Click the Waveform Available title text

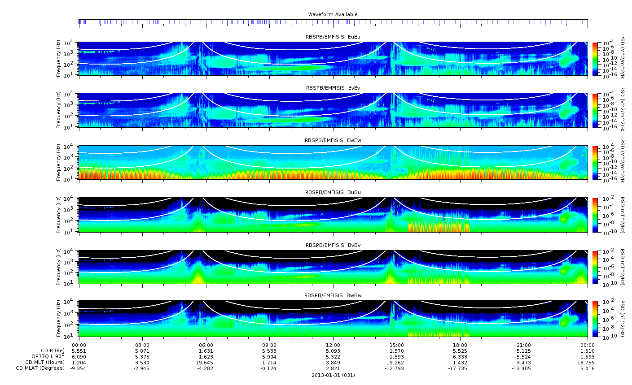pyautogui.click(x=333, y=14)
